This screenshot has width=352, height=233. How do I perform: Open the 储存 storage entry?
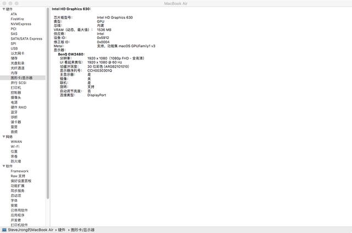[x=14, y=58]
